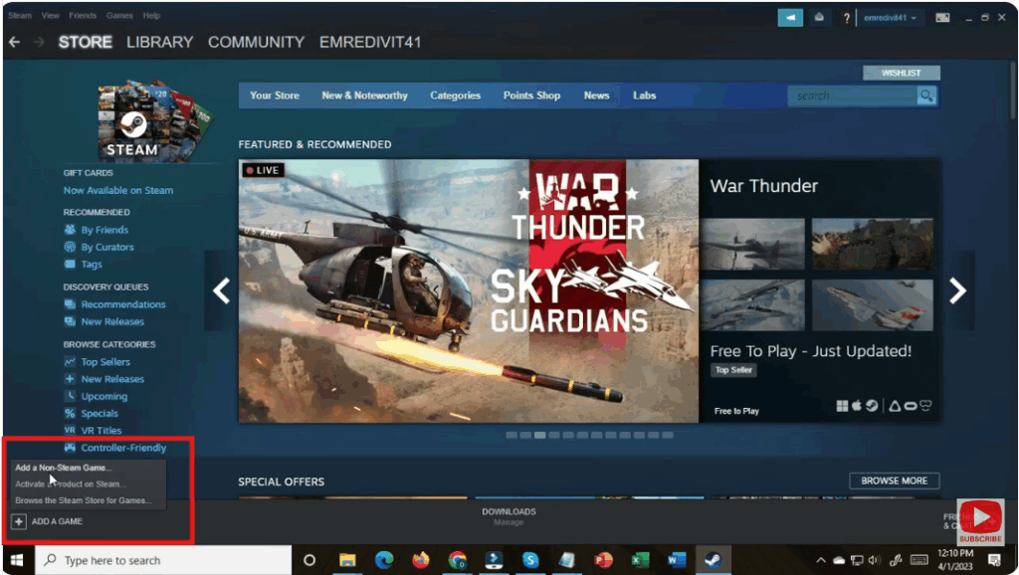
Task: Open your WISHLIST
Action: [x=901, y=72]
